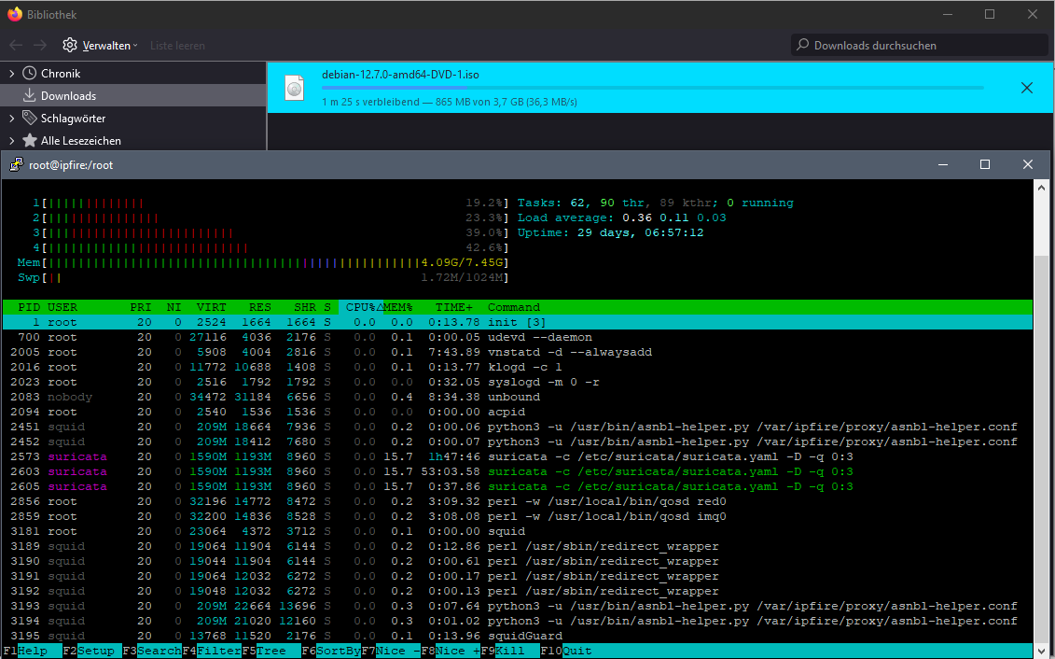The height and width of the screenshot is (659, 1055).
Task: Click the Alle Lesezeichen star icon
Action: [x=29, y=140]
